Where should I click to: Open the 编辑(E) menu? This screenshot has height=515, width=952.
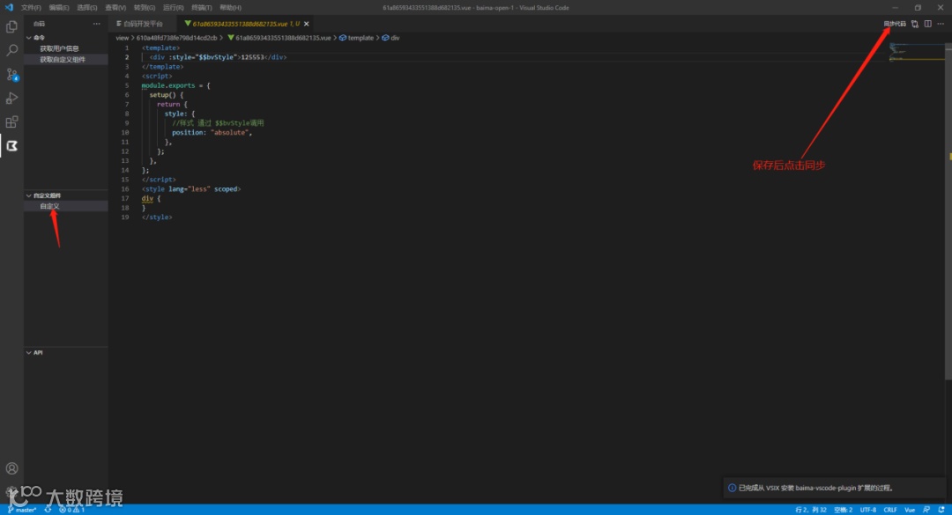[x=59, y=7]
